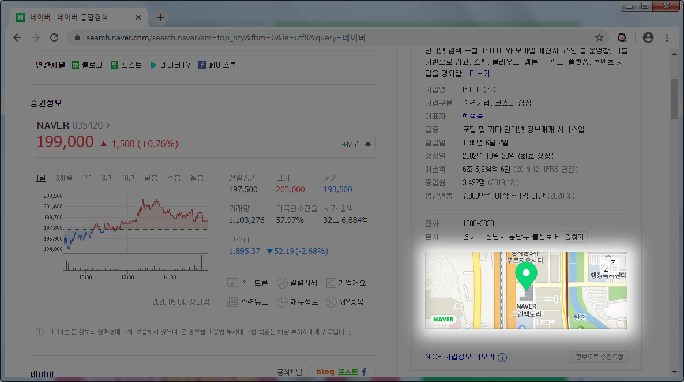Click the NAVER logo badge on the map
This screenshot has height=382, width=684.
(x=443, y=319)
